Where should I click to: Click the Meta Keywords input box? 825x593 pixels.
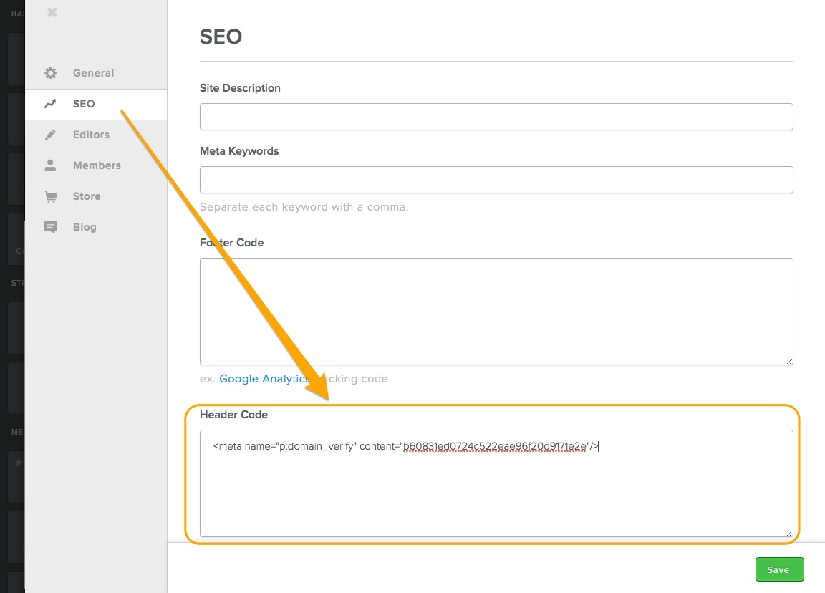point(496,180)
